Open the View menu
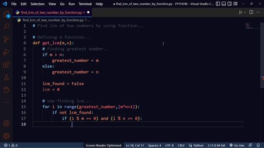Screen dimensions: 264x148 (52, 4)
